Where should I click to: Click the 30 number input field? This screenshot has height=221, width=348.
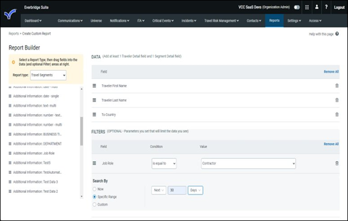click(x=177, y=191)
